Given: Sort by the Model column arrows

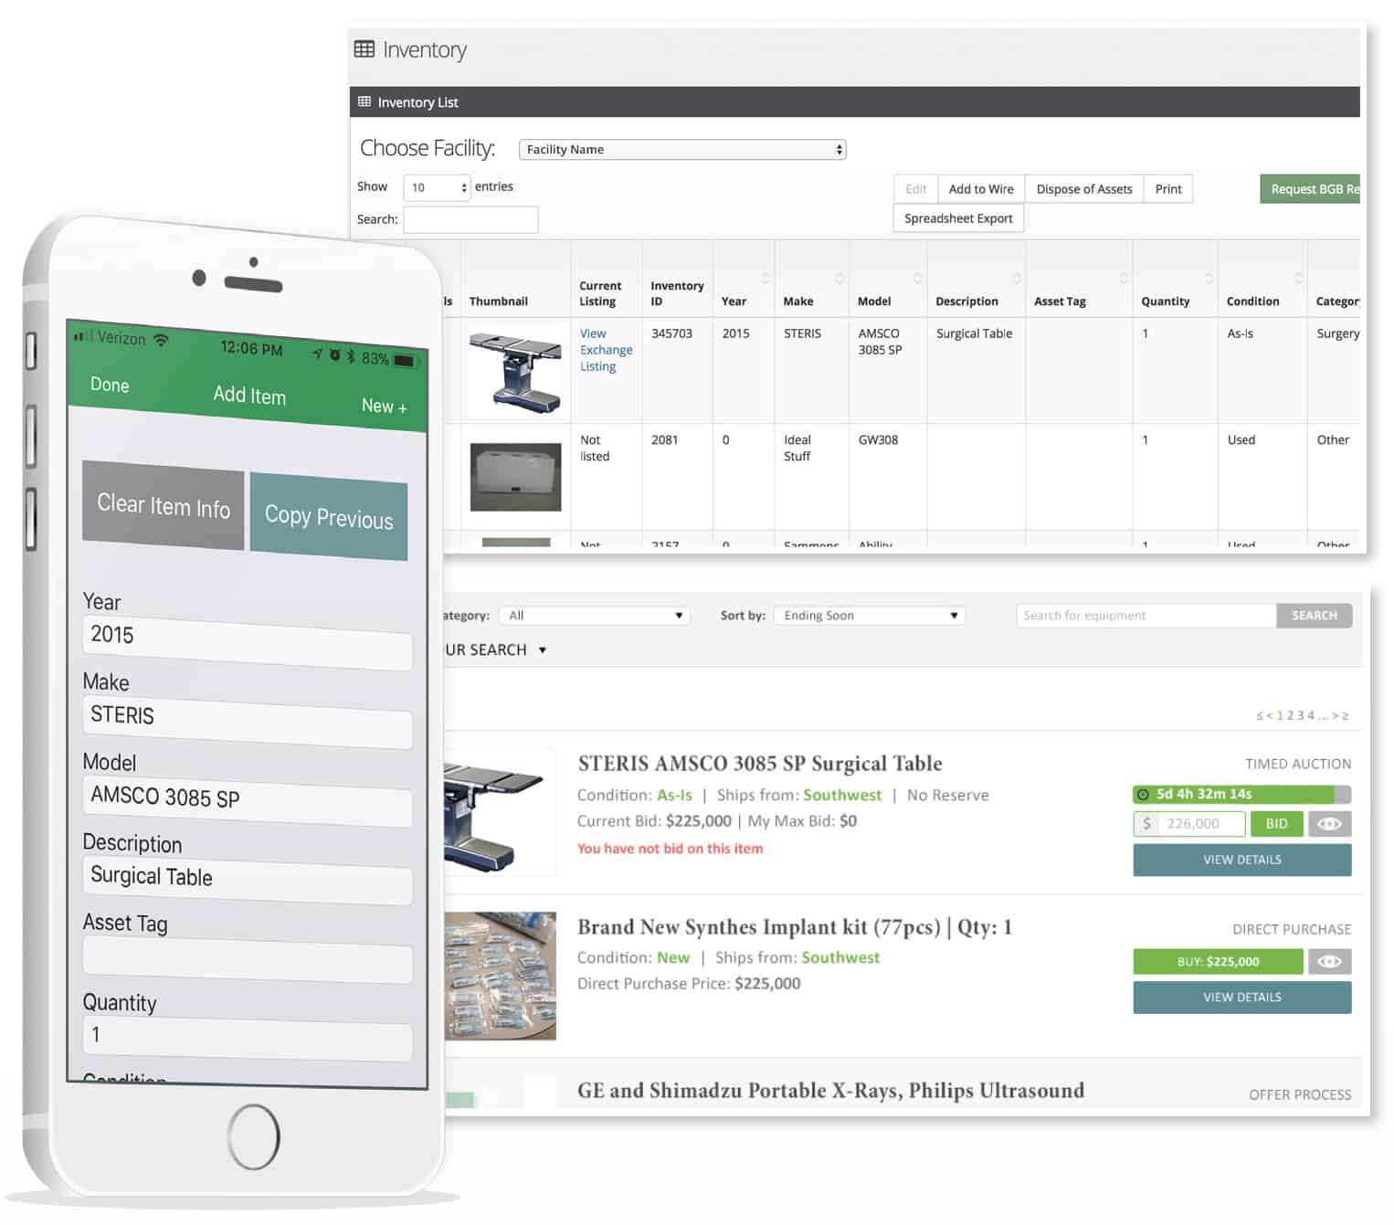Looking at the screenshot, I should point(918,278).
